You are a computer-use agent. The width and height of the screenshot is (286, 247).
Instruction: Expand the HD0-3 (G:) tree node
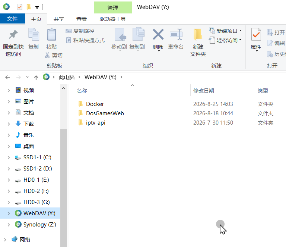pos(9,203)
